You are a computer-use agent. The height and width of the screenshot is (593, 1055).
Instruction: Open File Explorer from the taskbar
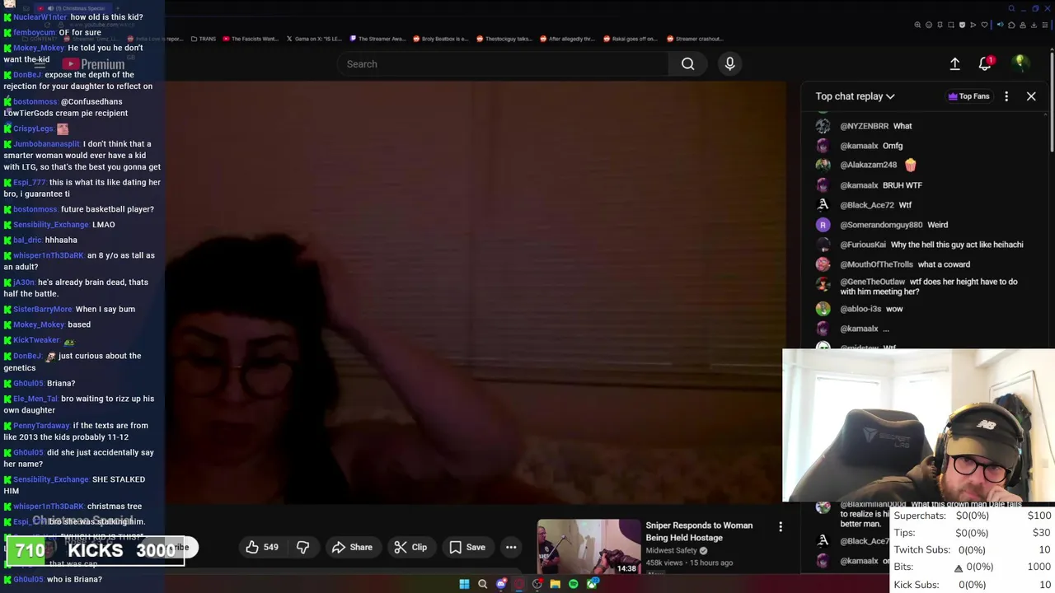pos(555,584)
